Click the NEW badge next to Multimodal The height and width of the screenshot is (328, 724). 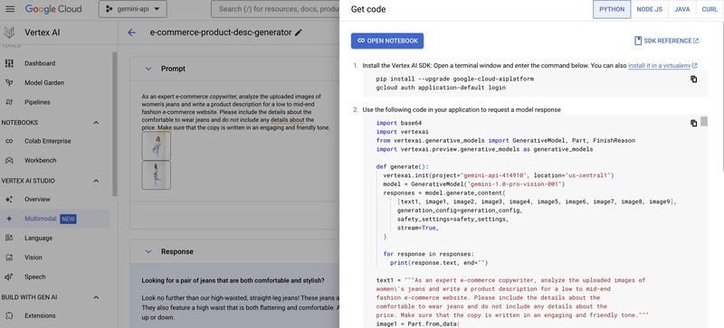[x=69, y=220]
